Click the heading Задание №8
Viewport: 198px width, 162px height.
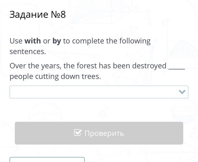37,15
